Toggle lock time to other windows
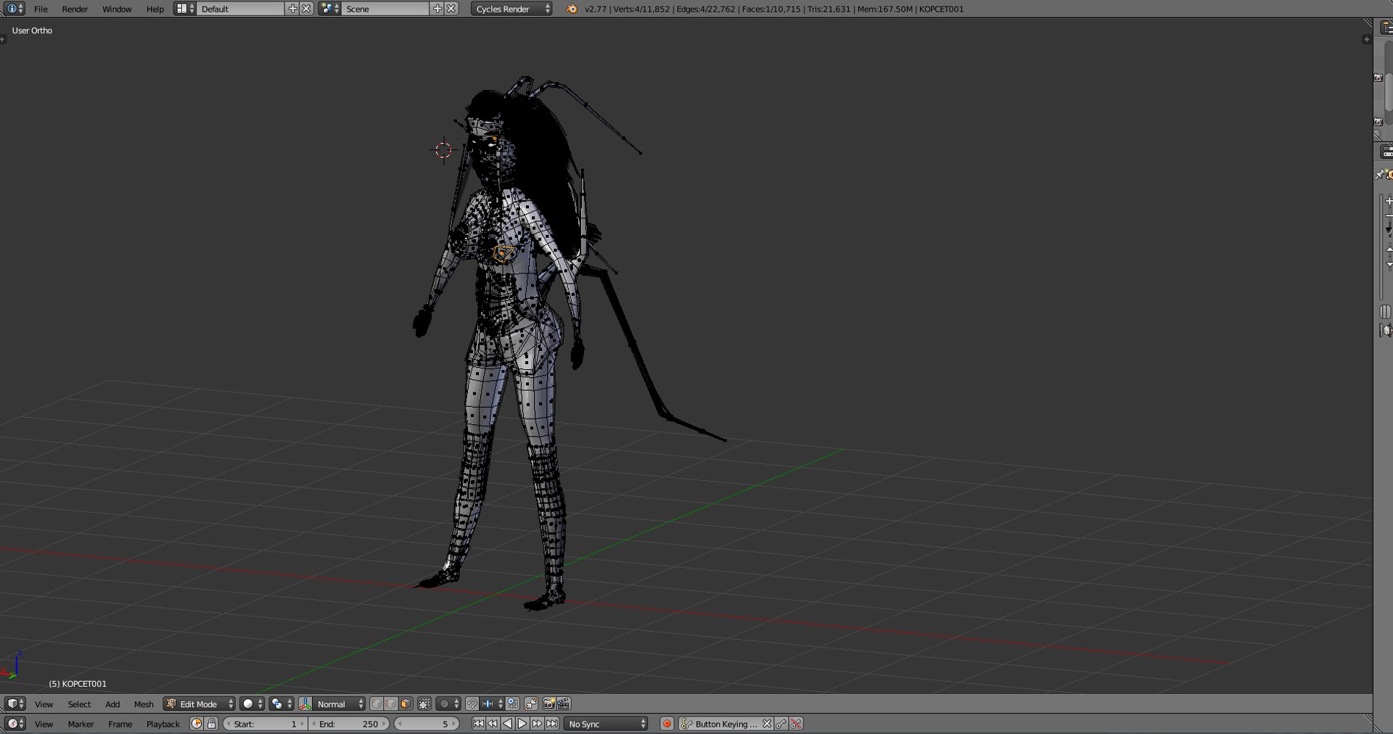Screen dimensions: 1393x734 point(211,724)
